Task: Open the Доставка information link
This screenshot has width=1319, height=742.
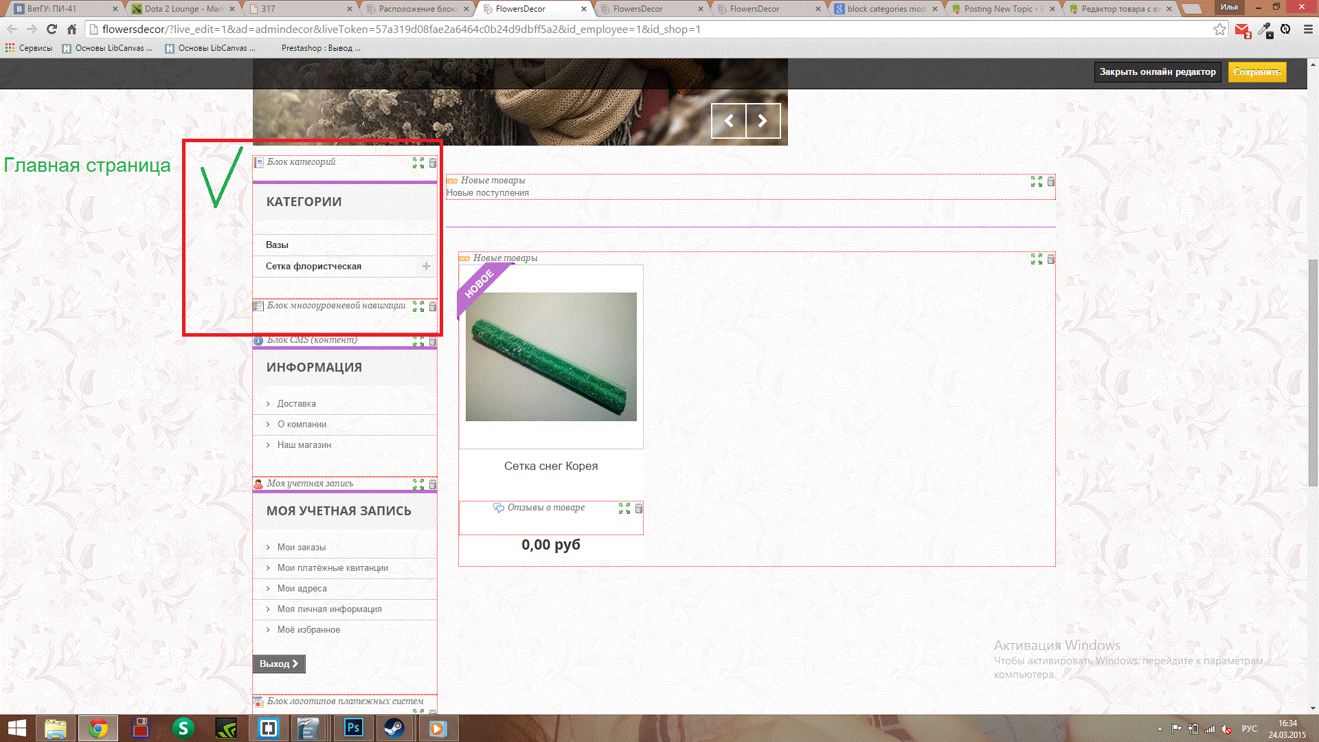Action: (296, 403)
